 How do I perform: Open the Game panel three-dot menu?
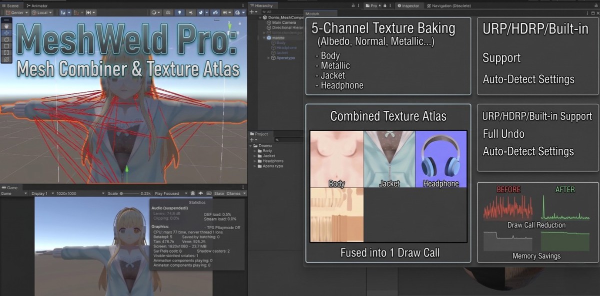[243, 188]
